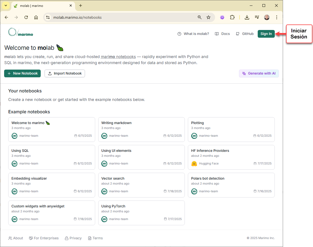Open the Chrome three-dot menu
The width and height of the screenshot is (313, 247).
coord(277,17)
